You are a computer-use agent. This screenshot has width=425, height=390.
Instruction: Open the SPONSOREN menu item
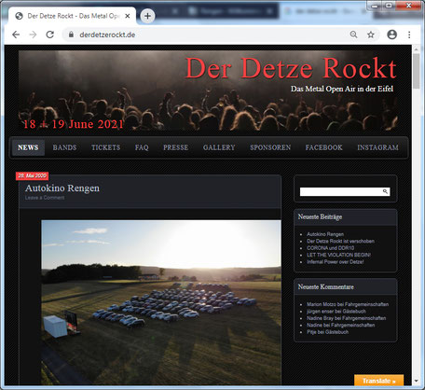coord(270,147)
